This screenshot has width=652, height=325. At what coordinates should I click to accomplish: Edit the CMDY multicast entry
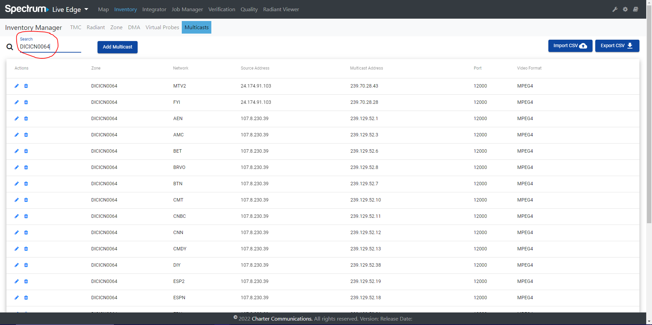(x=17, y=249)
